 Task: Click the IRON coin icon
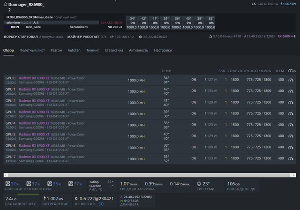point(8,27)
